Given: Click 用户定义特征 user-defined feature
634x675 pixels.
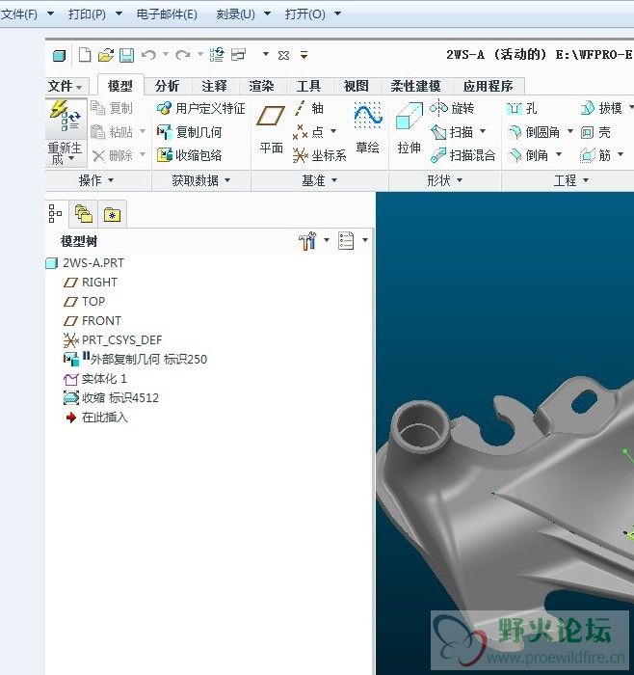Looking at the screenshot, I should (x=200, y=108).
